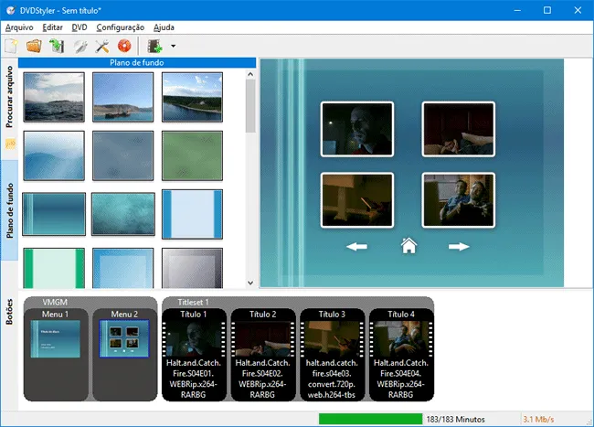Screen dimensions: 594x427
Task: Select the bald man frame in preview
Action: coord(356,129)
